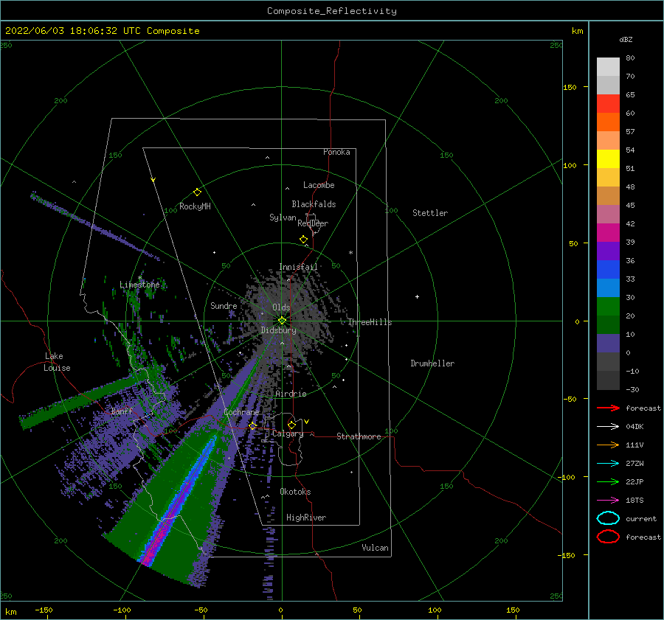Screen dimensions: 664x620
Task: Click the Strathmore town label
Action: 359,436
